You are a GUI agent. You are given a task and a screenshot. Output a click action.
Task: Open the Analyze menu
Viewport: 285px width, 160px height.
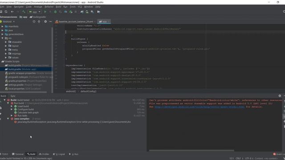38,7
